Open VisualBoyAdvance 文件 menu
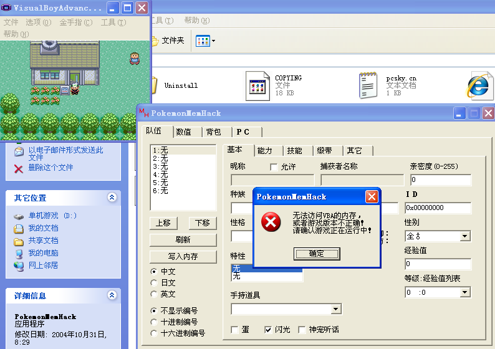 (x=11, y=22)
